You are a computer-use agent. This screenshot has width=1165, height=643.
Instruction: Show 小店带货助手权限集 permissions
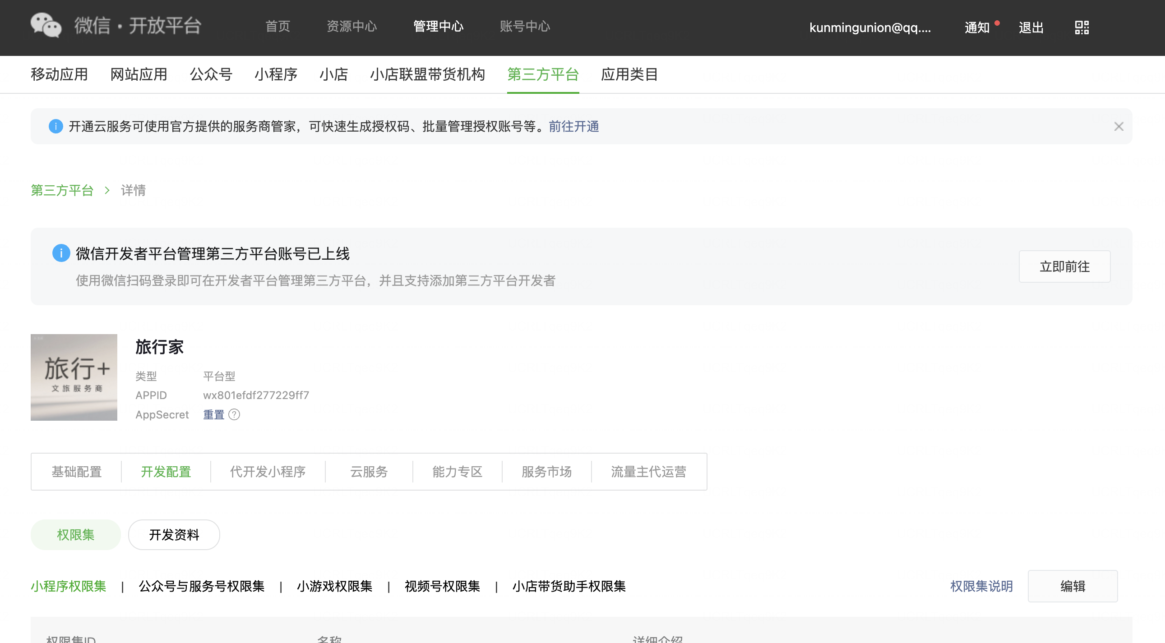[569, 586]
